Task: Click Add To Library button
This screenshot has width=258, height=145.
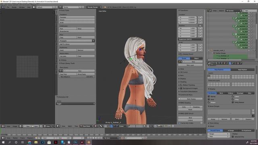Action: [x=77, y=44]
